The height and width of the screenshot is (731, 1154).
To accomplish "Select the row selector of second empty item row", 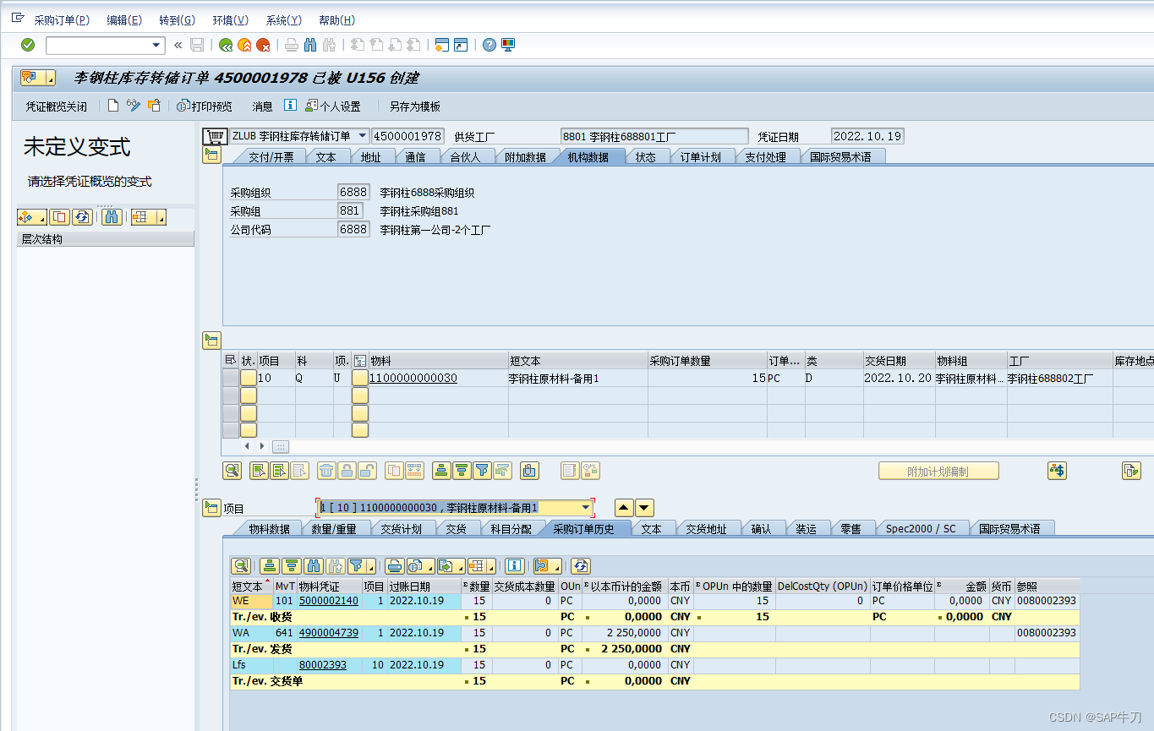I will pyautogui.click(x=230, y=413).
